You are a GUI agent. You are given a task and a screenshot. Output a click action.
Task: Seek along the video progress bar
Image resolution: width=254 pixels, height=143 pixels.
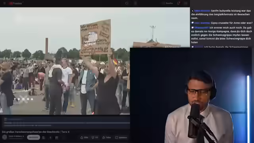click(67, 123)
